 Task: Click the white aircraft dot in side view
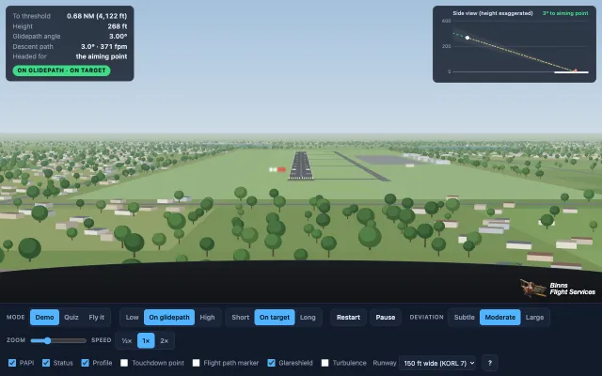(467, 38)
